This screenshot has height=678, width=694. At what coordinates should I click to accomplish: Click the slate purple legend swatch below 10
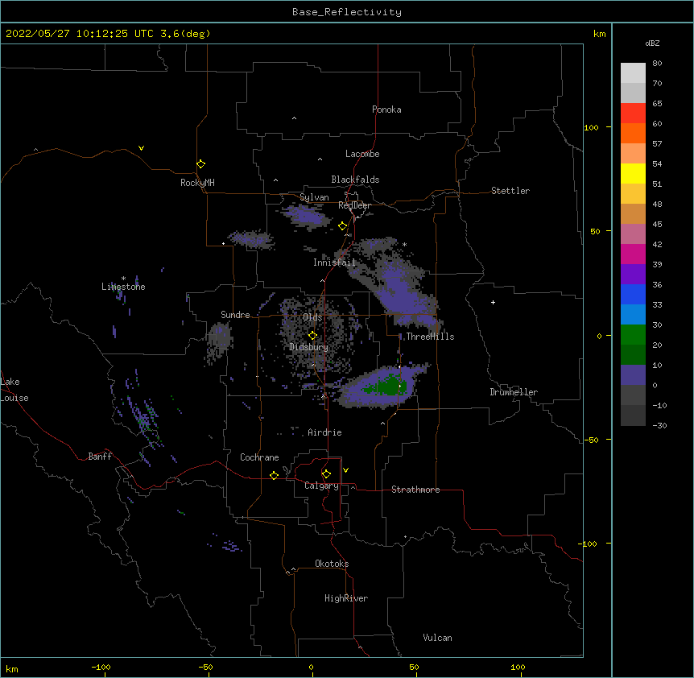click(x=633, y=375)
